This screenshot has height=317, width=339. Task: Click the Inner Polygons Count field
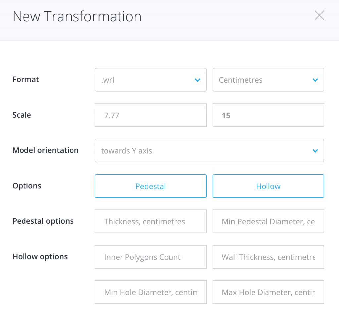click(x=150, y=257)
